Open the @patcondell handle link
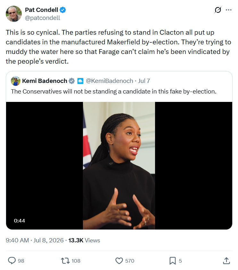This screenshot has height=270, width=238. tap(43, 18)
